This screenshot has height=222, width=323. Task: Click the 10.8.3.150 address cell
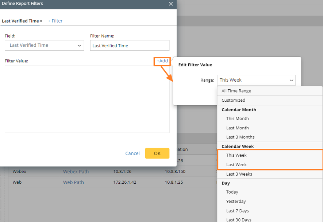175,172
